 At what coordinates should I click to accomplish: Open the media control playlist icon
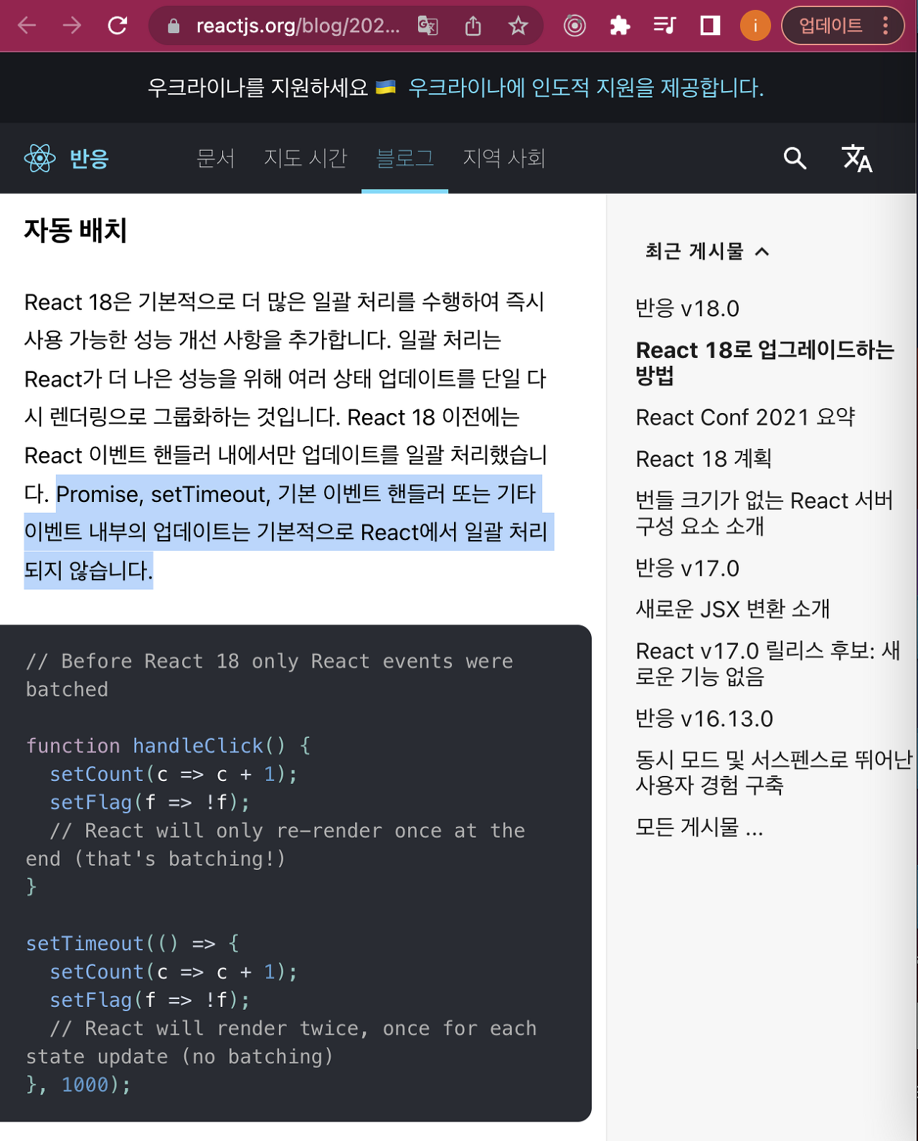[665, 27]
